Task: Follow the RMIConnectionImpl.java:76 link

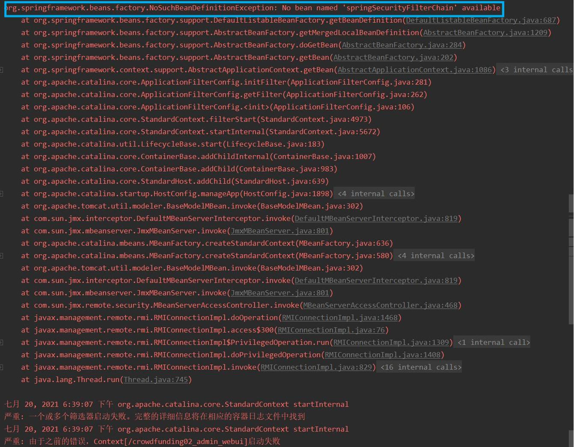Action: coord(331,330)
